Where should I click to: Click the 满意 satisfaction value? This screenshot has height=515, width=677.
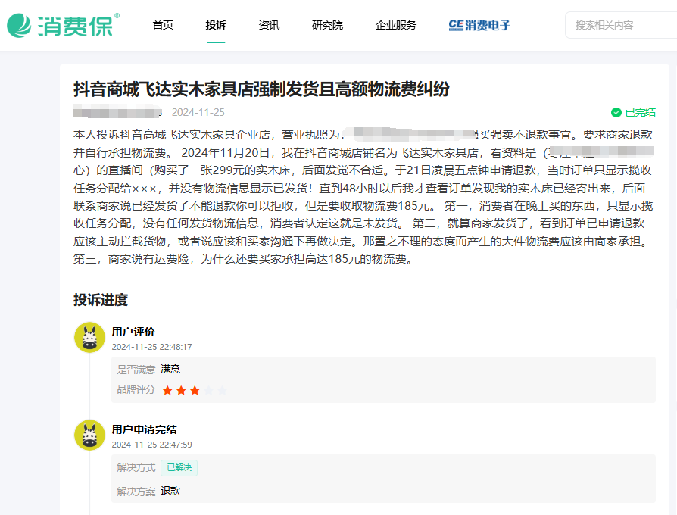170,369
